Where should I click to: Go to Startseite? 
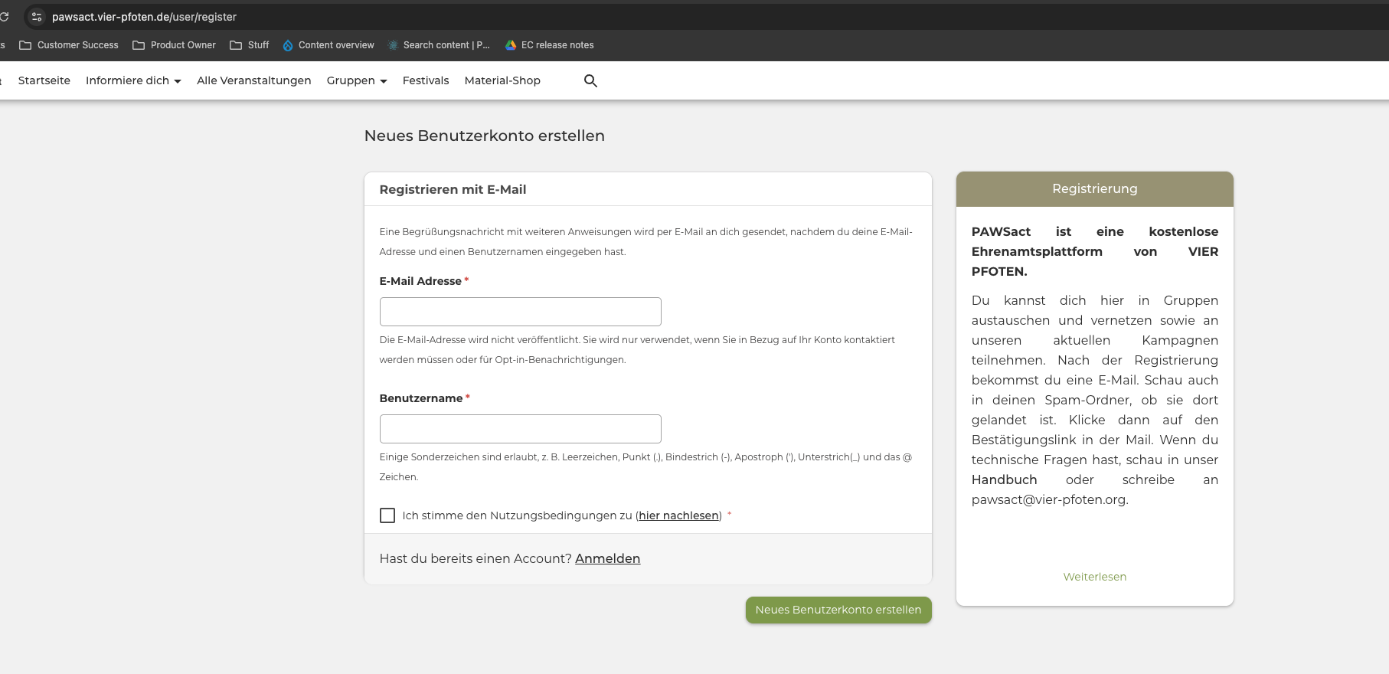pos(44,80)
